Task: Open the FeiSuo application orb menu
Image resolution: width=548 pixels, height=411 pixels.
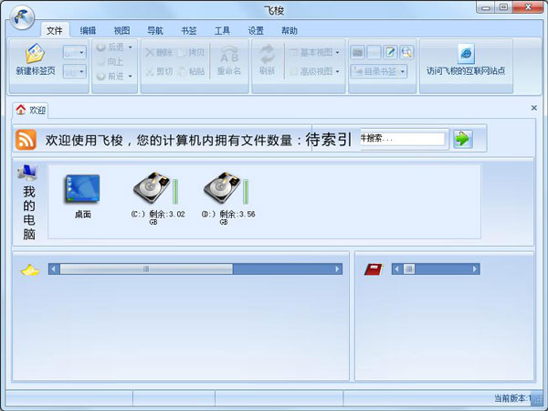Action: [22, 17]
